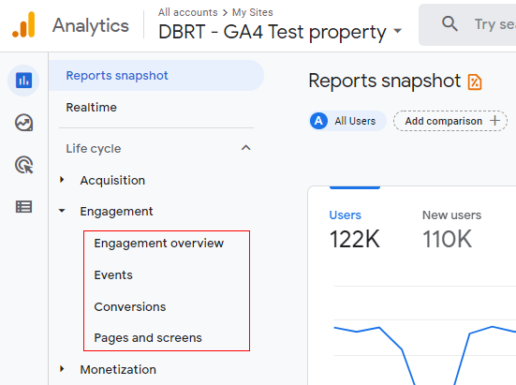The image size is (516, 385).
Task: Click the 'A' All Users avatar badge
Action: (x=318, y=121)
